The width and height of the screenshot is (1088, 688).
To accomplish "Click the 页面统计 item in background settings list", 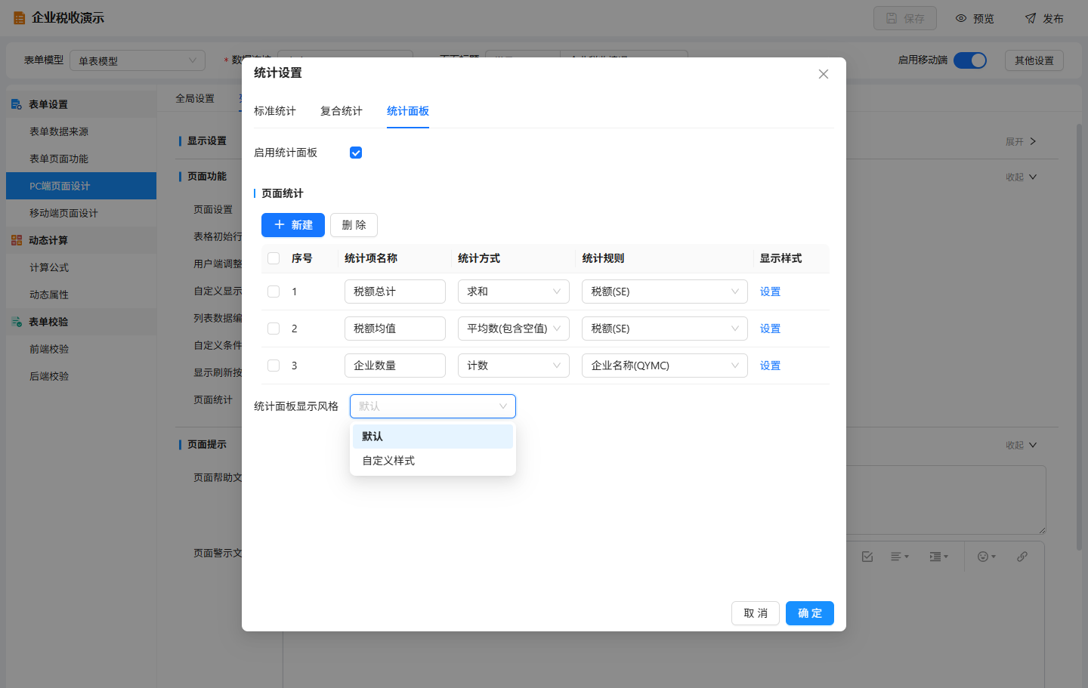I will click(213, 400).
